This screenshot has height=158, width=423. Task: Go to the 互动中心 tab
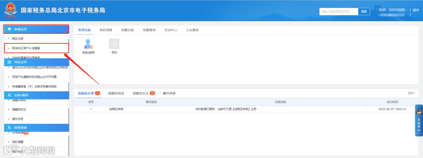(171, 30)
